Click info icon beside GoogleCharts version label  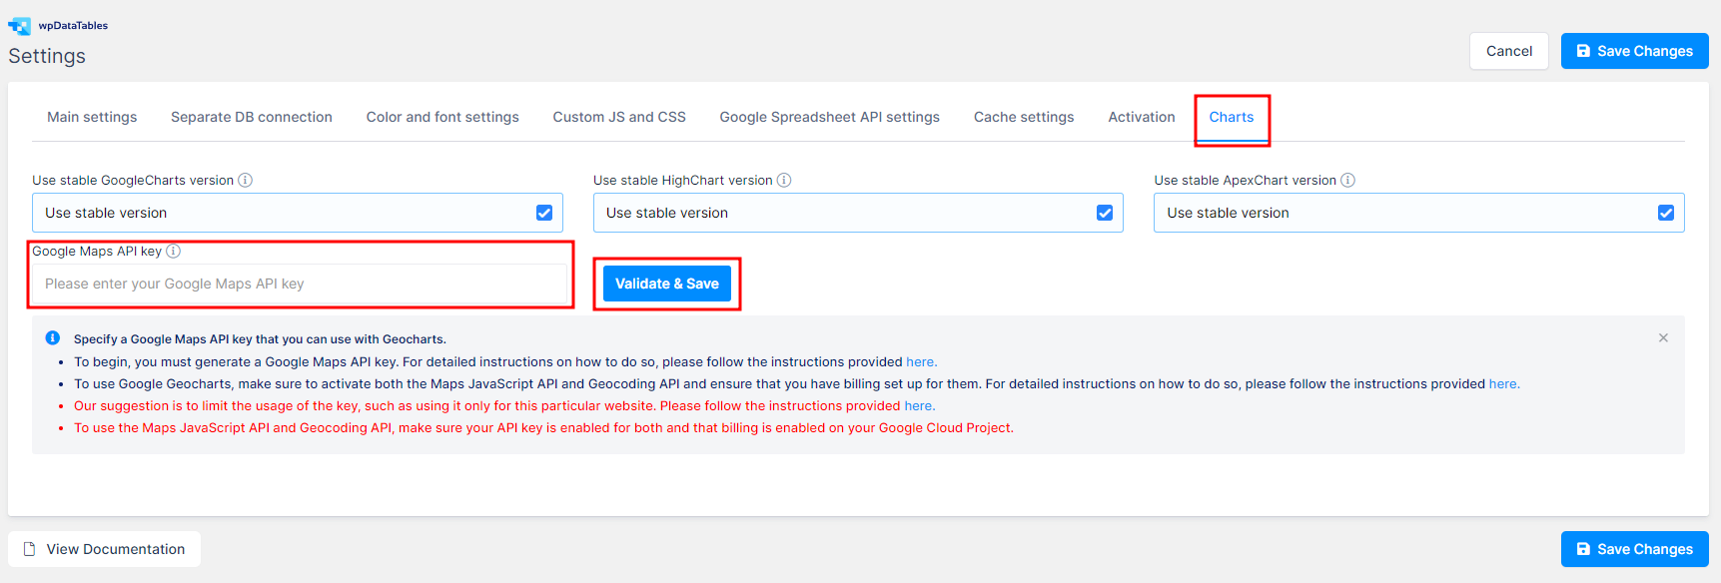[x=246, y=181]
